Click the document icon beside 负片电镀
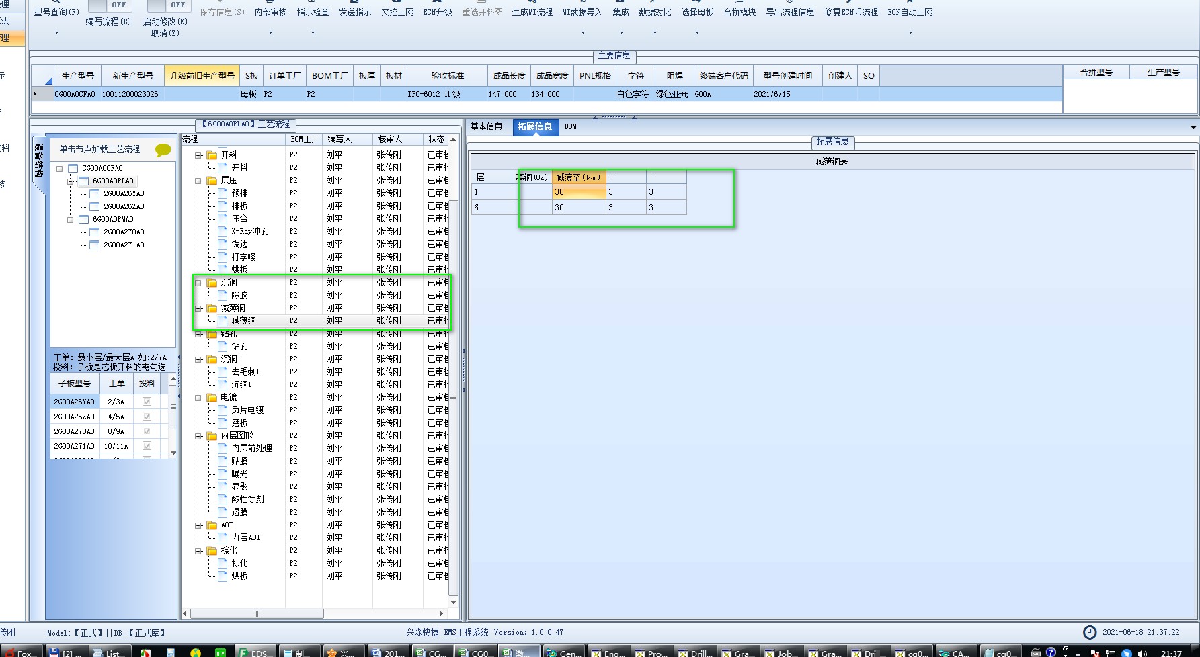This screenshot has height=657, width=1200. coord(223,410)
